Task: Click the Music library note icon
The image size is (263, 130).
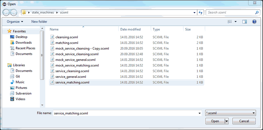Action: [12, 82]
